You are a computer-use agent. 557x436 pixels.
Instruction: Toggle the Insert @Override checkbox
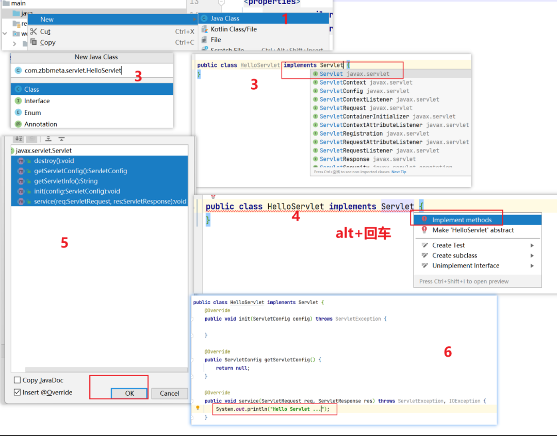point(17,392)
